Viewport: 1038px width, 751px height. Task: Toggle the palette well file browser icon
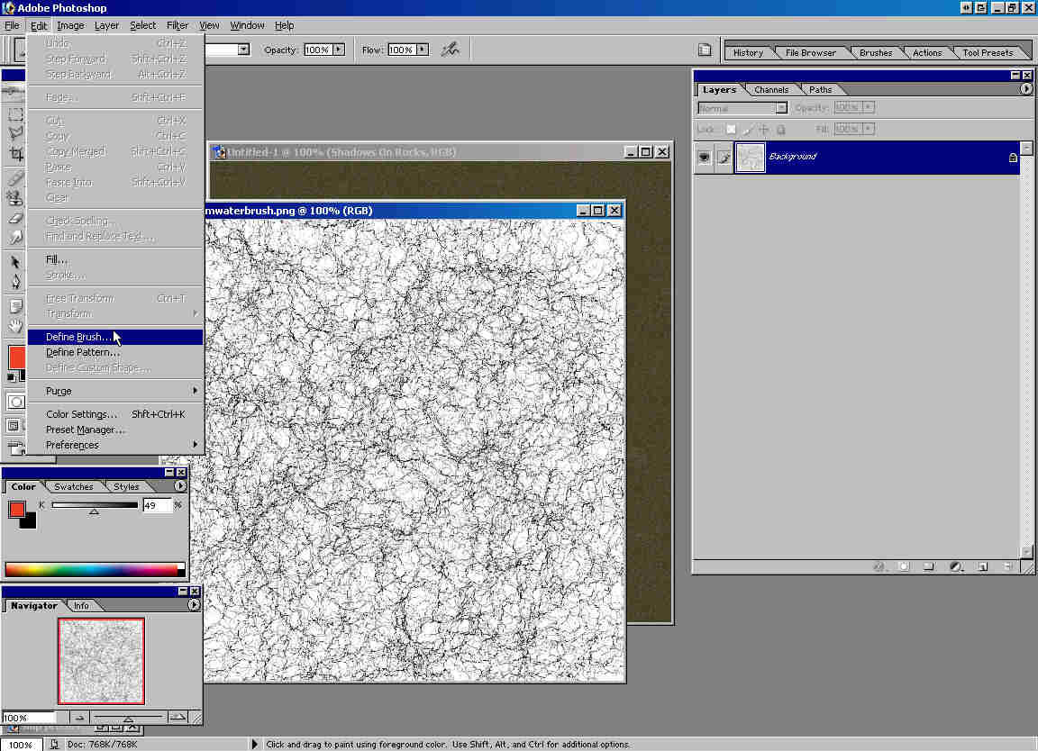coord(706,50)
